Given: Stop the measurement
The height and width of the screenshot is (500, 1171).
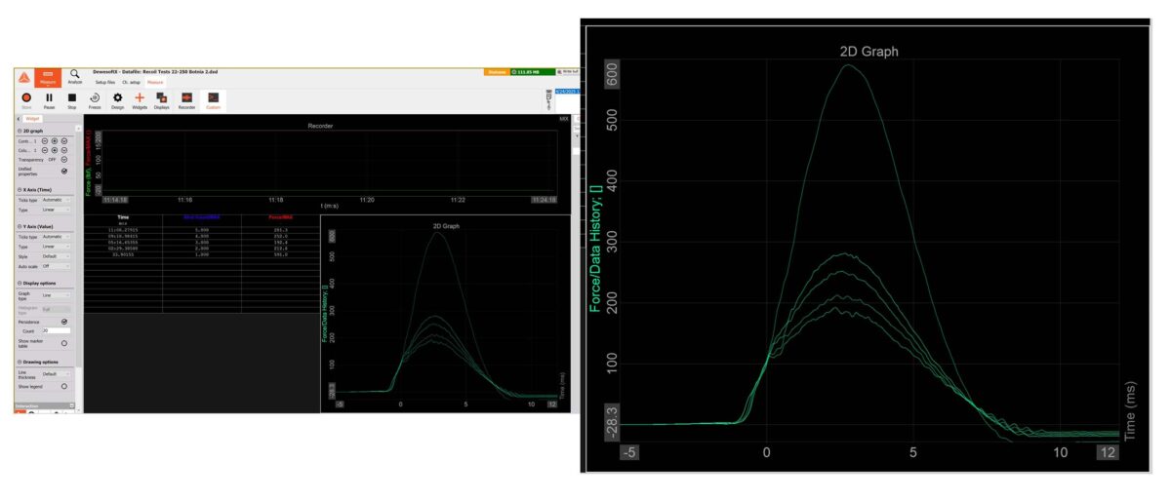Looking at the screenshot, I should click(72, 99).
